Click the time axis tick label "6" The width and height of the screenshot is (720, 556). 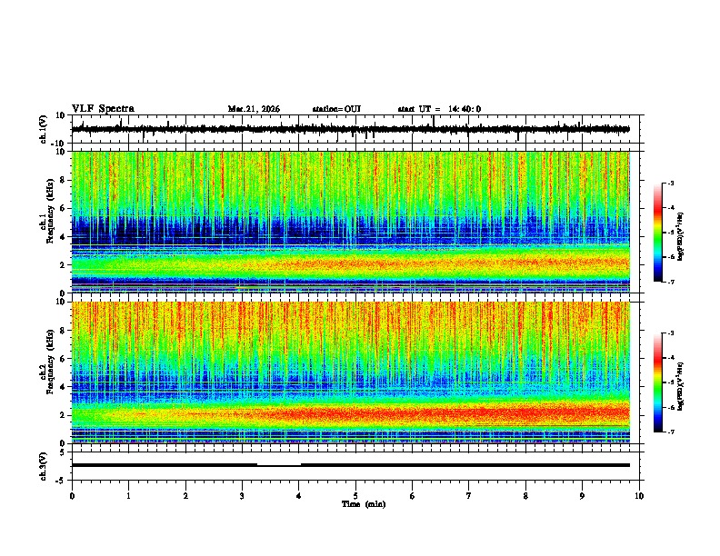coord(413,496)
